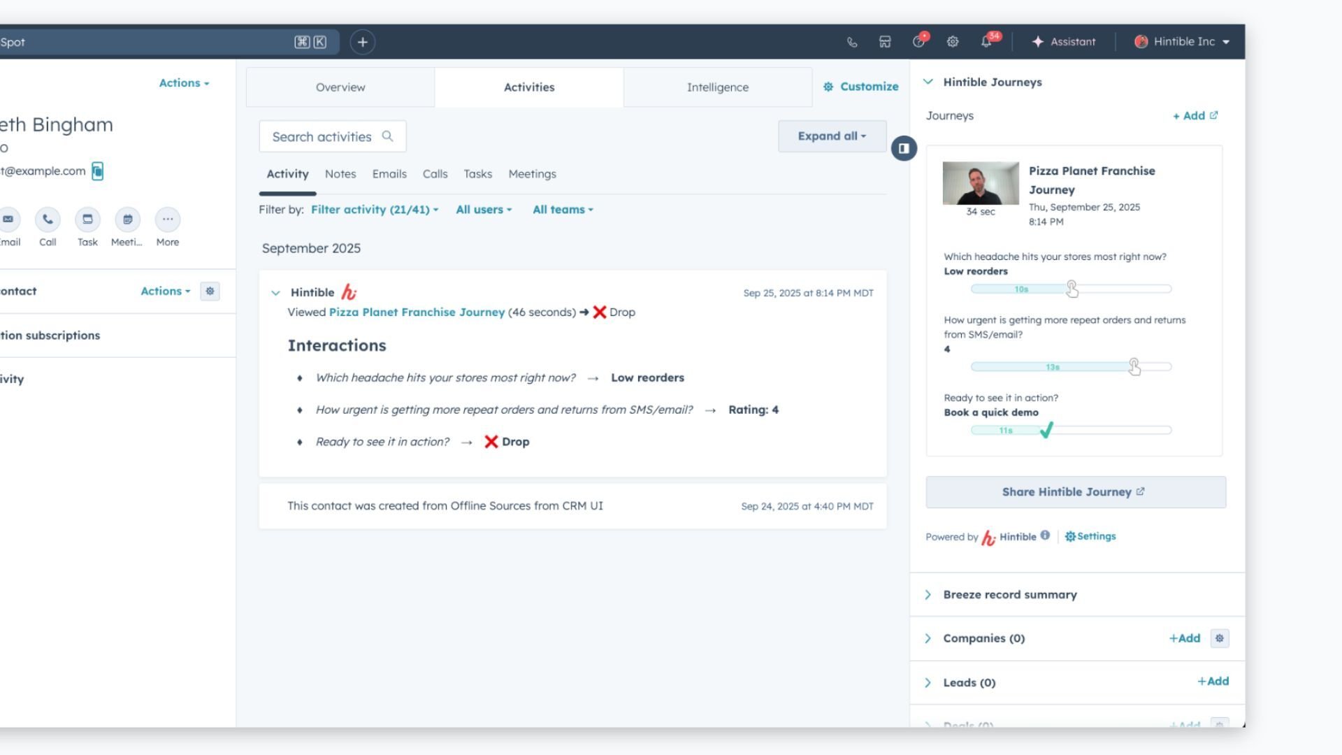Open the notifications bell showing 34 alerts
This screenshot has height=755, width=1342.
pyautogui.click(x=986, y=42)
